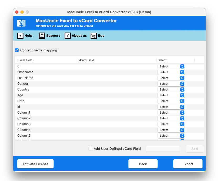218x181 pixels.
Task: Click the Buy shopping cart icon
Action: click(94, 36)
